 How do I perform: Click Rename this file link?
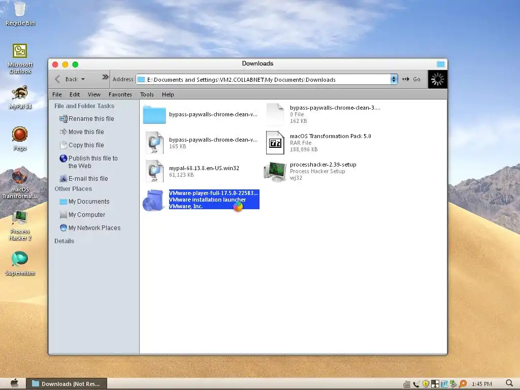[87, 119]
